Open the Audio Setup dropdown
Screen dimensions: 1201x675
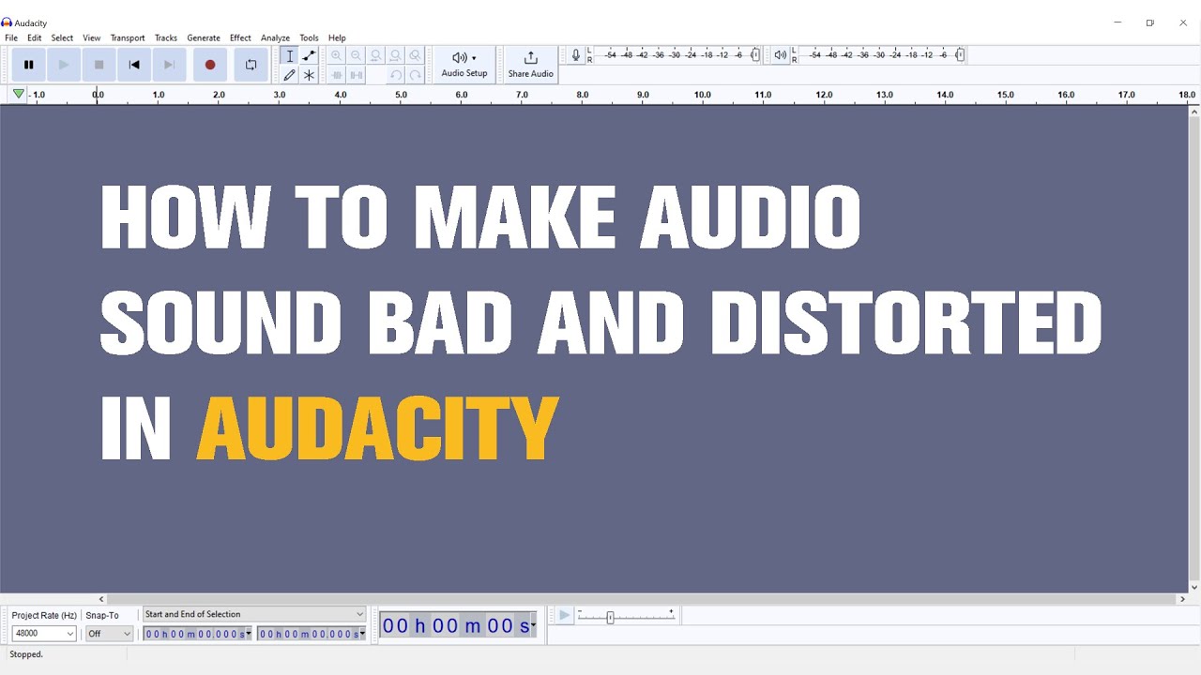point(464,65)
